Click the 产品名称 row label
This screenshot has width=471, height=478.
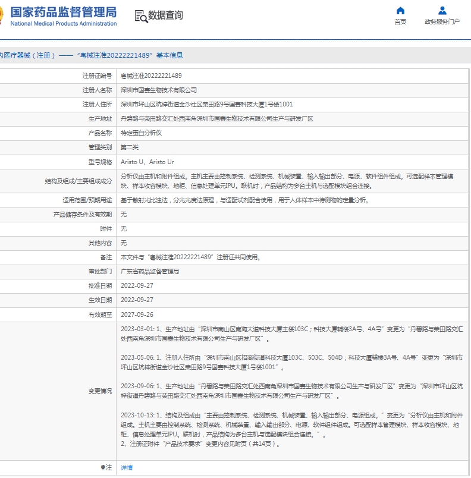[100, 133]
